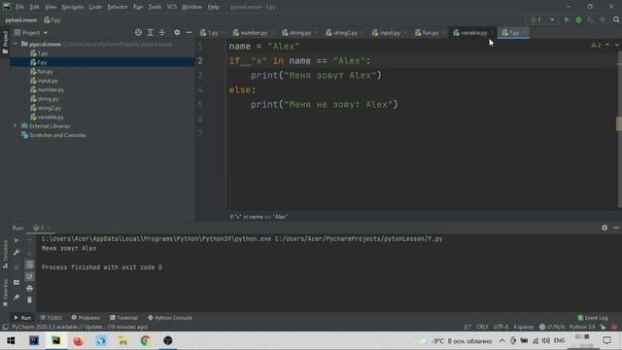Expand External Libraries node
The height and width of the screenshot is (350, 622).
pyautogui.click(x=16, y=125)
